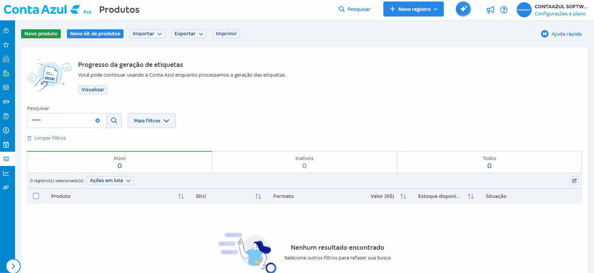Click the label generation illustration
The height and width of the screenshot is (273, 594).
pos(50,75)
